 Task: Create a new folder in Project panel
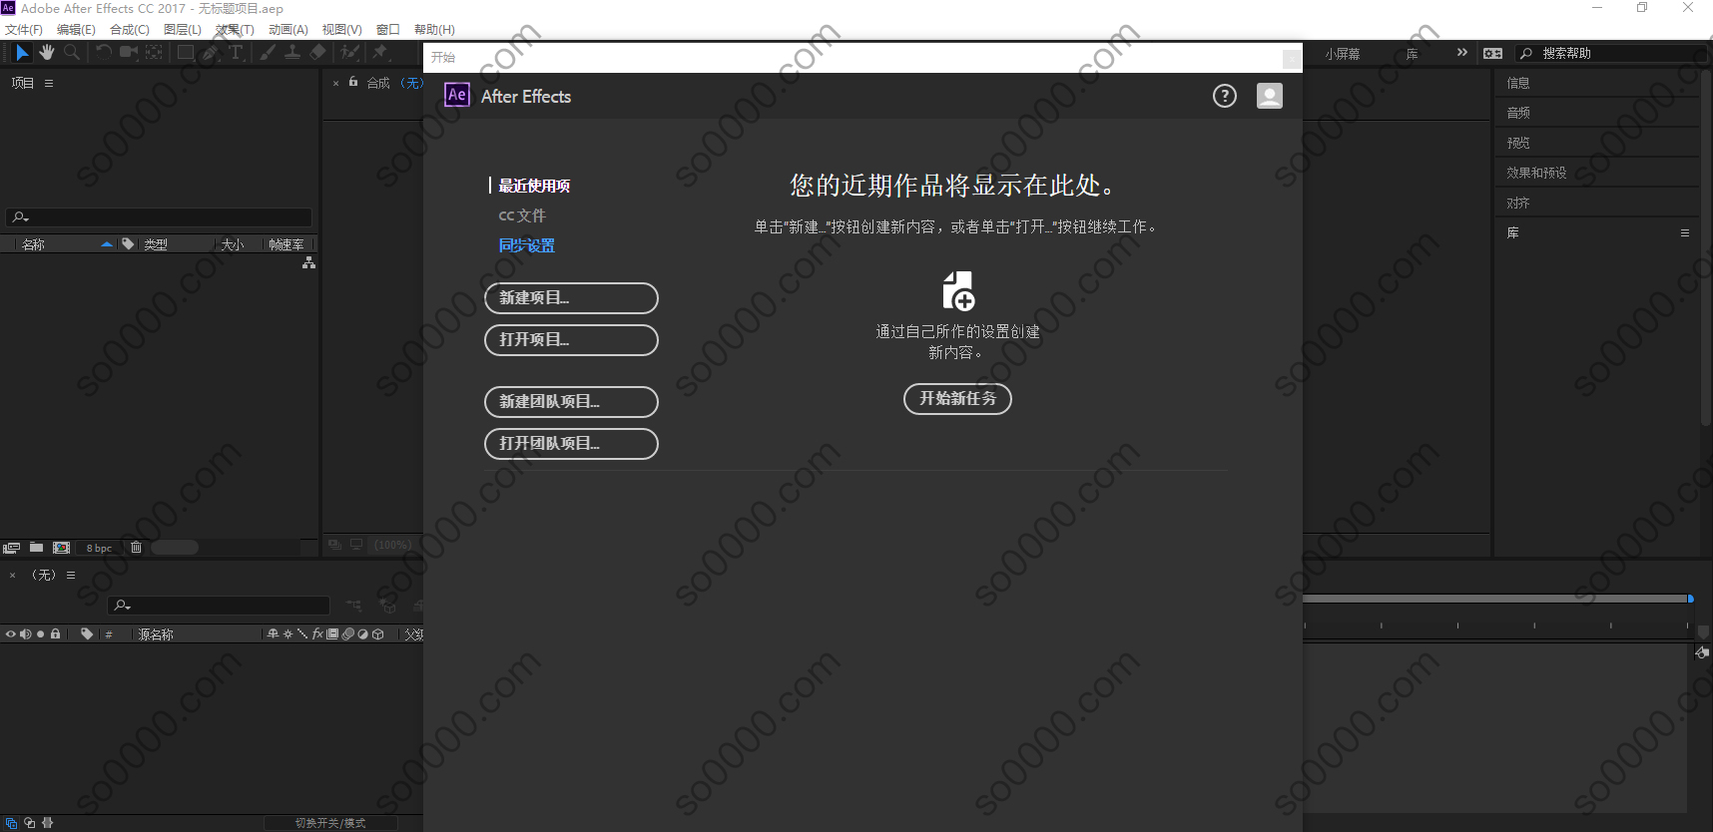click(37, 548)
